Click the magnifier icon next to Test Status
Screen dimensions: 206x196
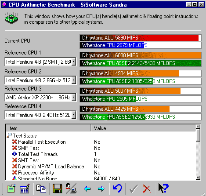[9, 135]
